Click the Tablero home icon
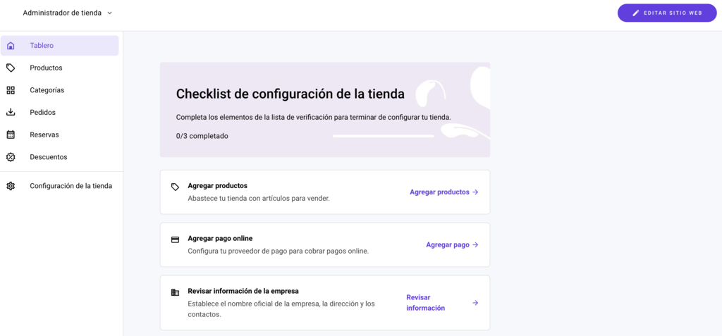The image size is (722, 336). (x=11, y=46)
